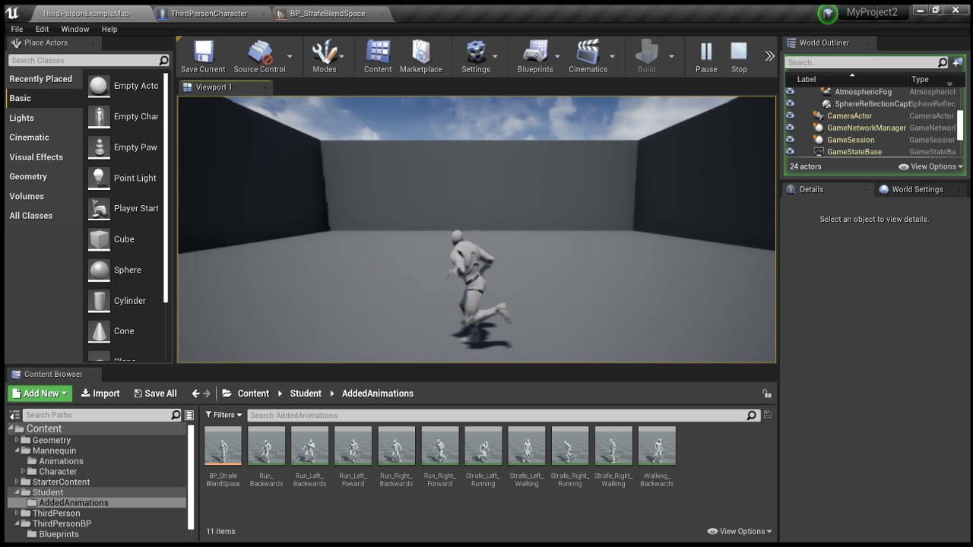The height and width of the screenshot is (547, 973).
Task: Open Source Control toolbar icon
Action: 259,52
